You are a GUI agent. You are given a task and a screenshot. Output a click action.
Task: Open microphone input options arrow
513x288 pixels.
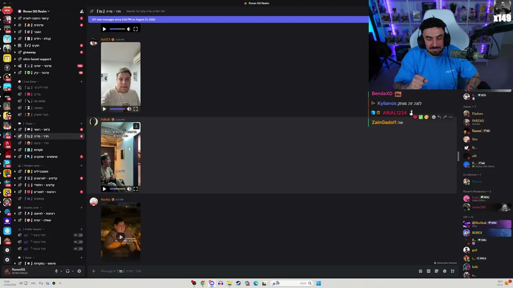point(61,271)
